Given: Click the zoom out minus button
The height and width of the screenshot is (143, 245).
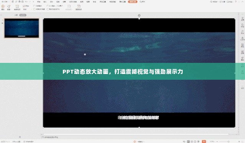Looking at the screenshot, I should click(217, 141).
